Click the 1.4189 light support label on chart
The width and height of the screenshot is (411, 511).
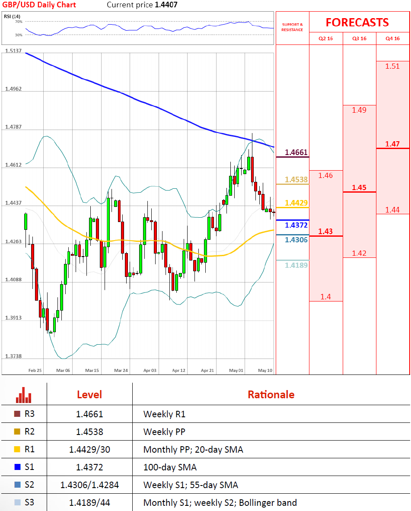point(296,265)
